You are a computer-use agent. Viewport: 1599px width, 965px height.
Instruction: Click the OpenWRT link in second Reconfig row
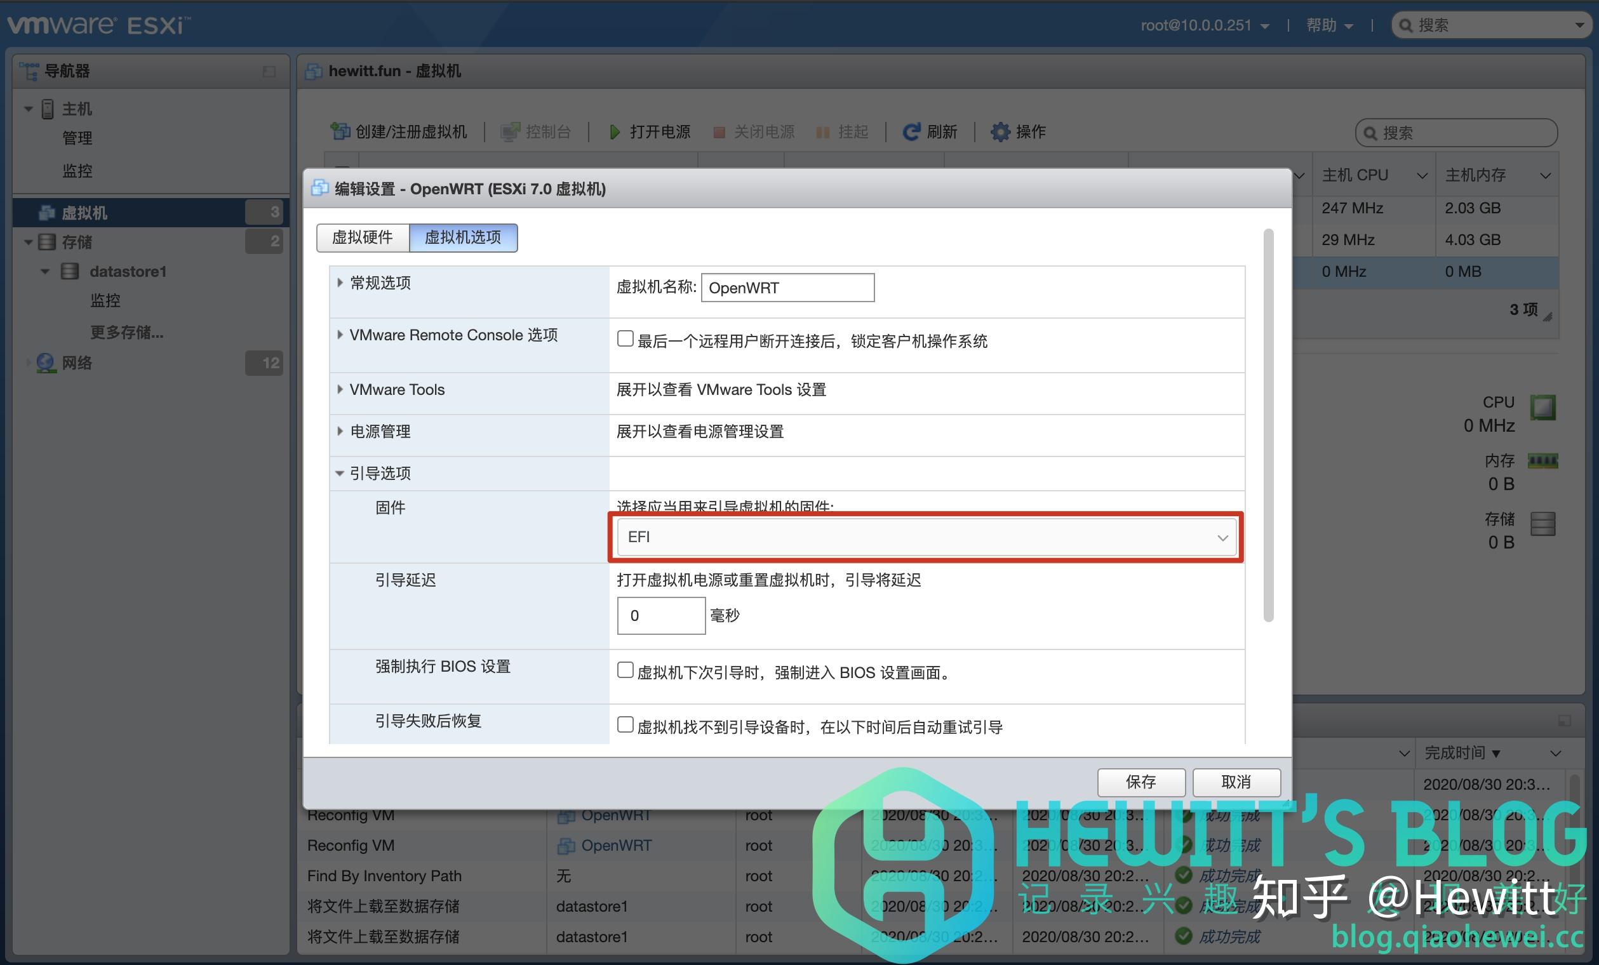[617, 846]
